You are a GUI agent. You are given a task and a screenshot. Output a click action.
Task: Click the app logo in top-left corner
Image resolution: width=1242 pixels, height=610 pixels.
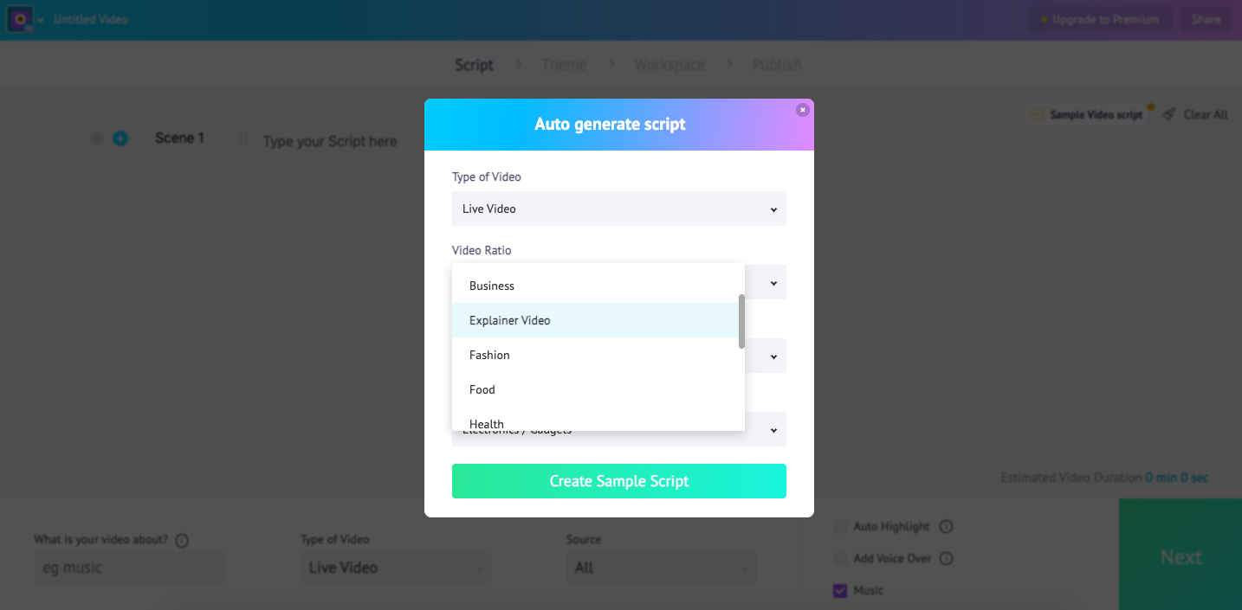20,19
